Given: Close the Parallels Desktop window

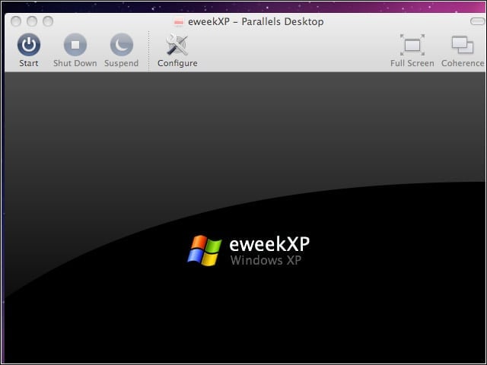Looking at the screenshot, I should click(16, 21).
